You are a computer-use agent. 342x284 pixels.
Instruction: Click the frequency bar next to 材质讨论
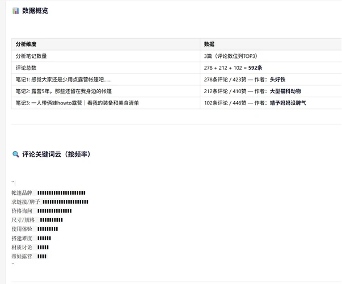click(43, 247)
